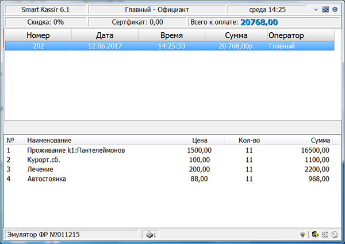Image resolution: width=345 pixels, height=244 pixels.
Task: Click the clock icon in status bar
Action: pyautogui.click(x=334, y=234)
